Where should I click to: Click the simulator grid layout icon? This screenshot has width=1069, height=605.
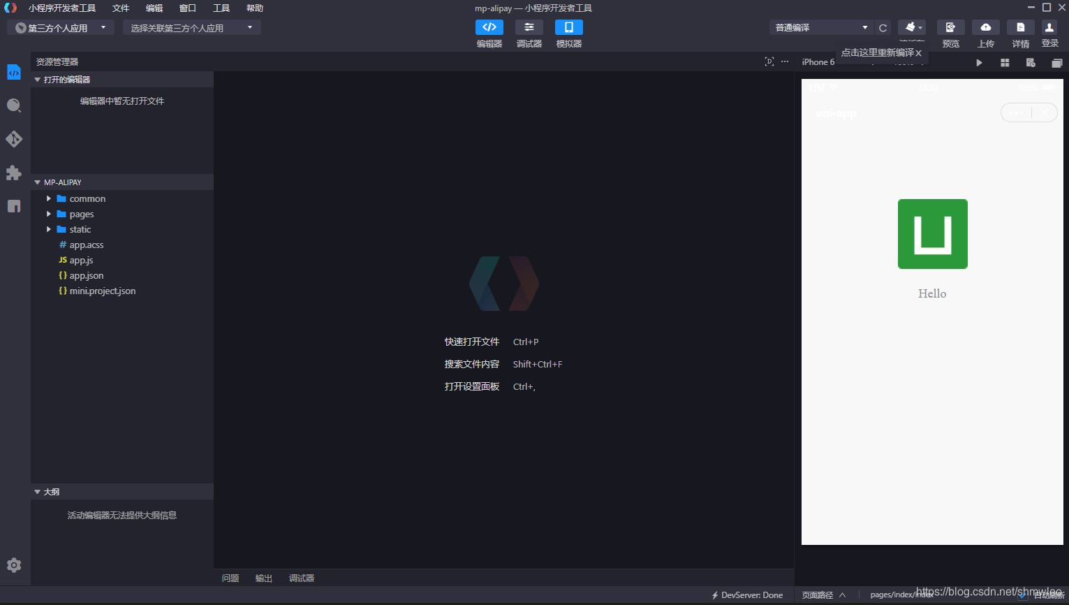click(x=1005, y=63)
